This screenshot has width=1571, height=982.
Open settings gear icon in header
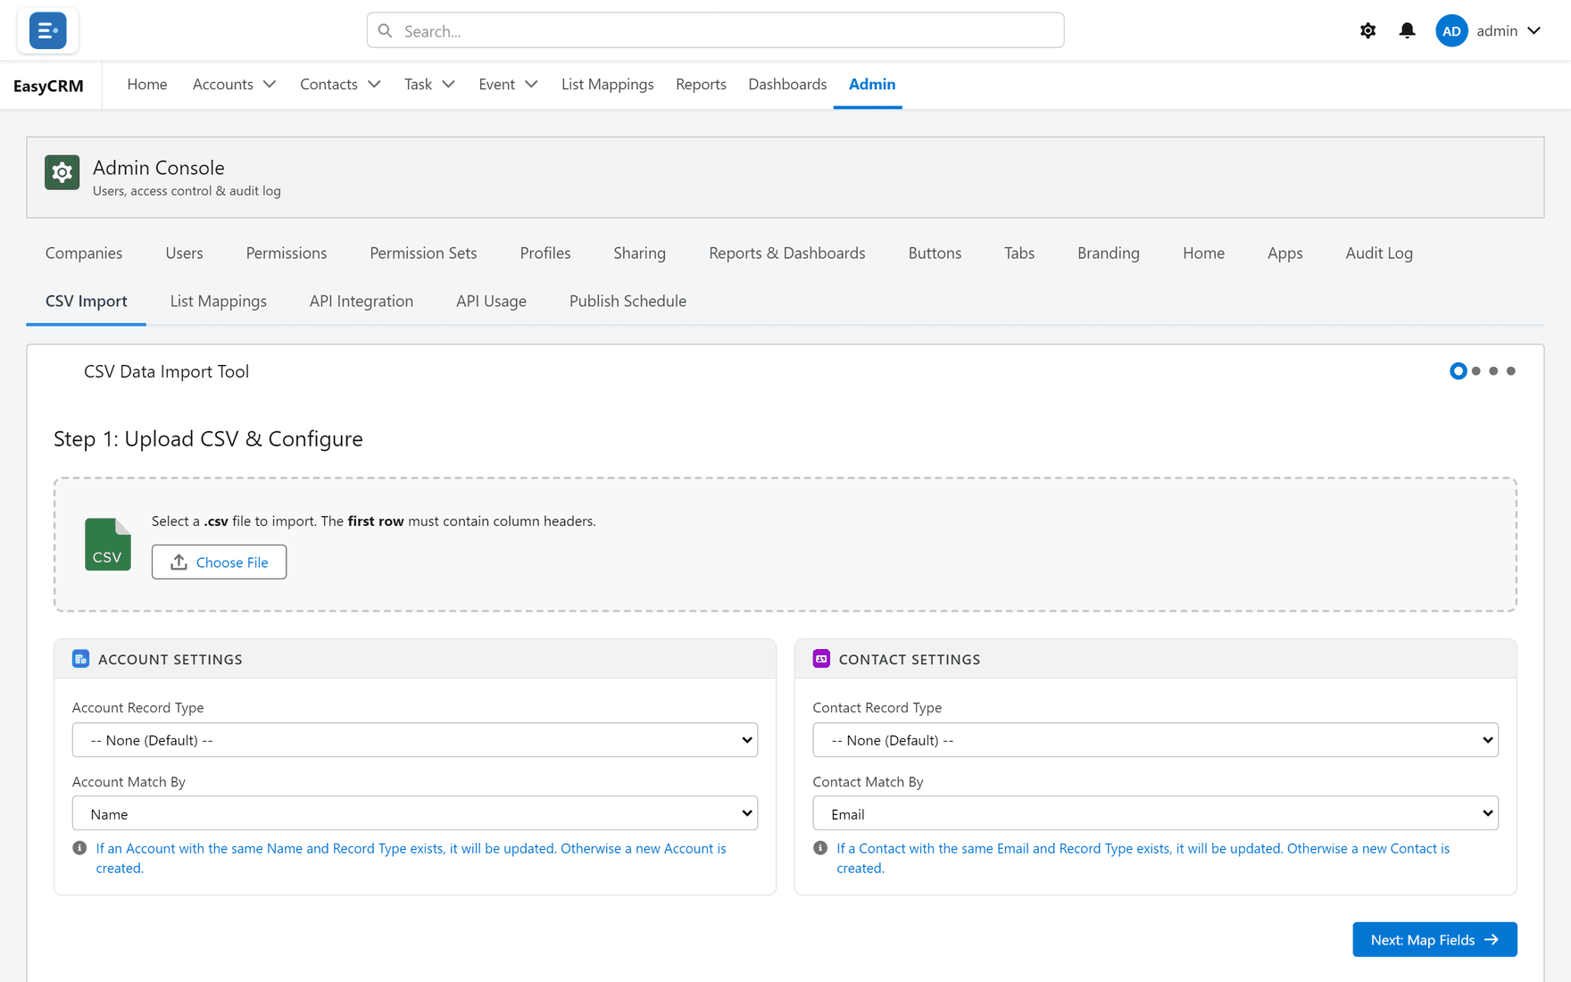(x=1367, y=30)
